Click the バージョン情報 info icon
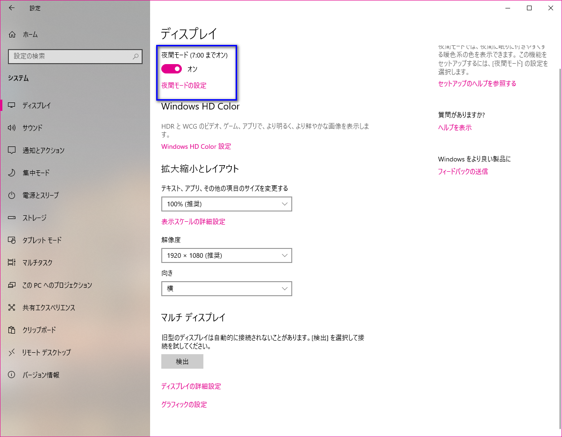Image resolution: width=562 pixels, height=437 pixels. [13, 375]
